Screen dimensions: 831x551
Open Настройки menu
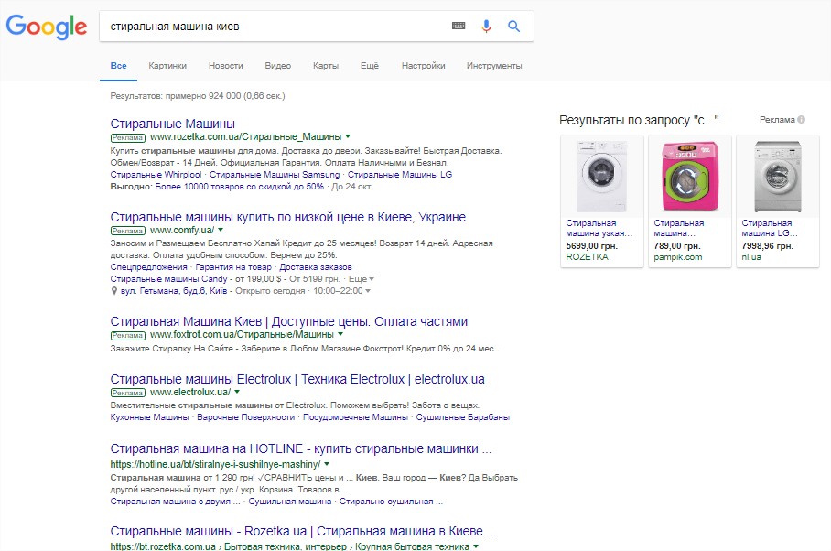click(x=424, y=66)
